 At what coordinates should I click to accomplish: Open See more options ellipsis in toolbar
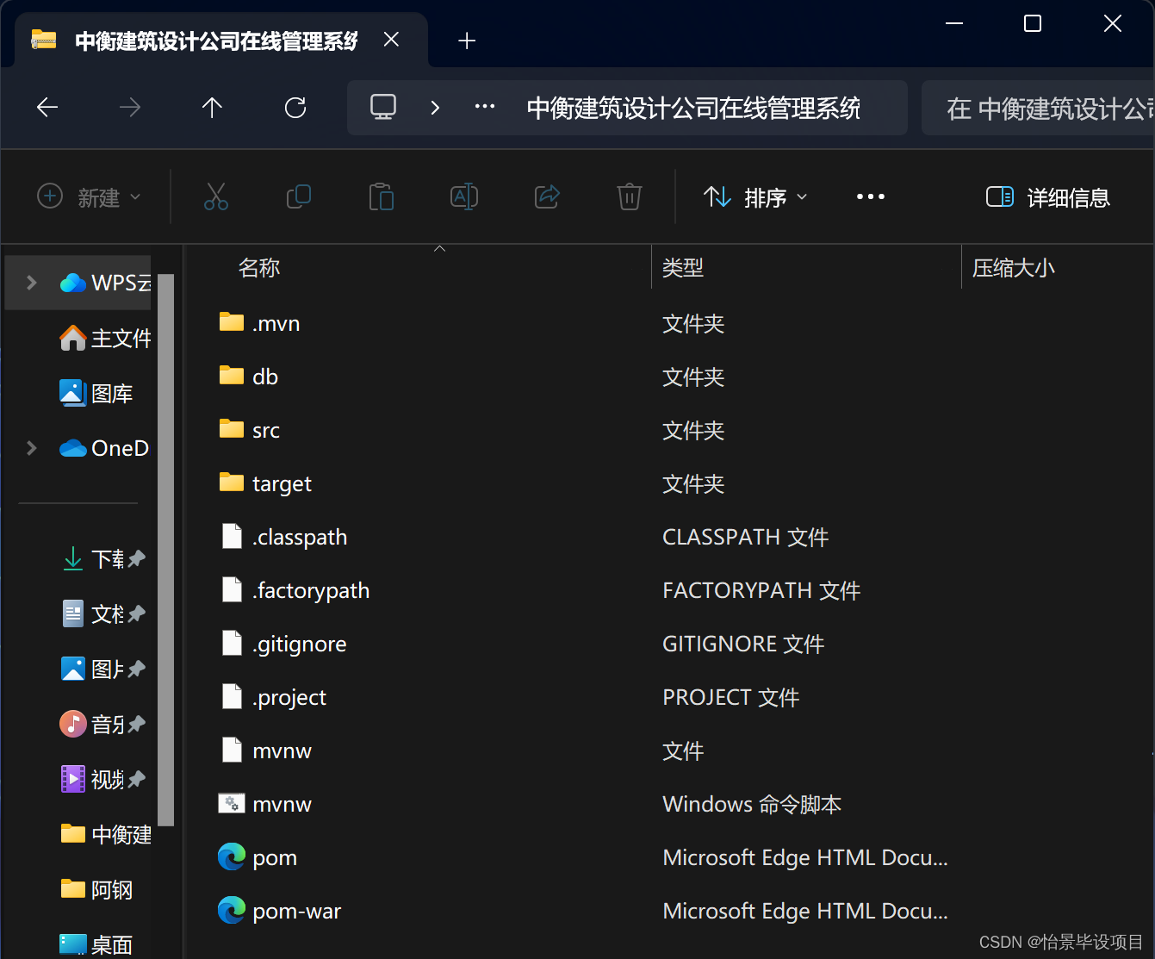(871, 197)
